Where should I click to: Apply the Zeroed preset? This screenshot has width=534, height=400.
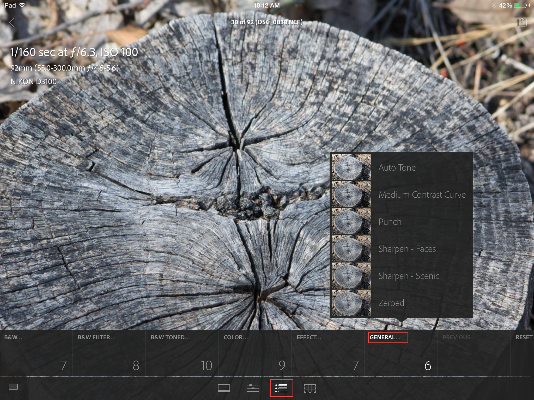[x=402, y=303]
